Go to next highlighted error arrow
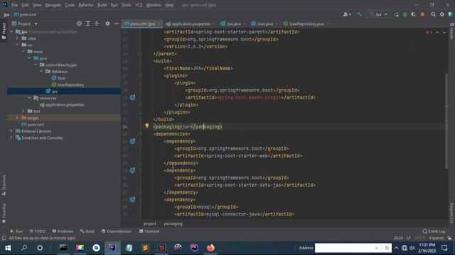Image resolution: width=455 pixels, height=255 pixels. [444, 33]
